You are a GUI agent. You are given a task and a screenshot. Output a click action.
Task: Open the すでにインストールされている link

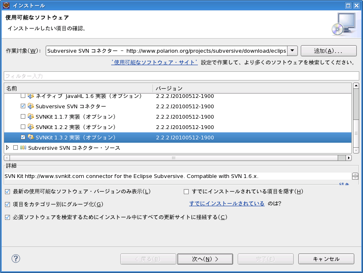pyautogui.click(x=227, y=204)
